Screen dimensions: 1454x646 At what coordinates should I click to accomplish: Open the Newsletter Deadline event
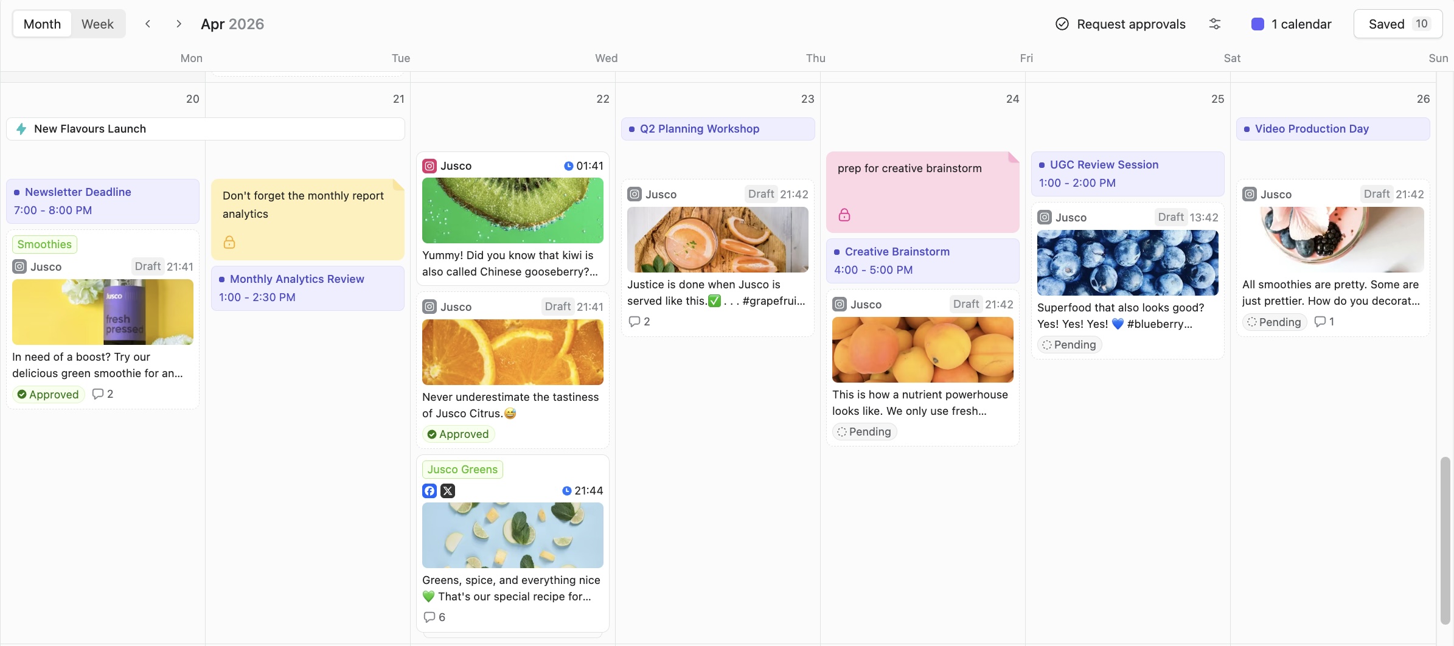[103, 201]
